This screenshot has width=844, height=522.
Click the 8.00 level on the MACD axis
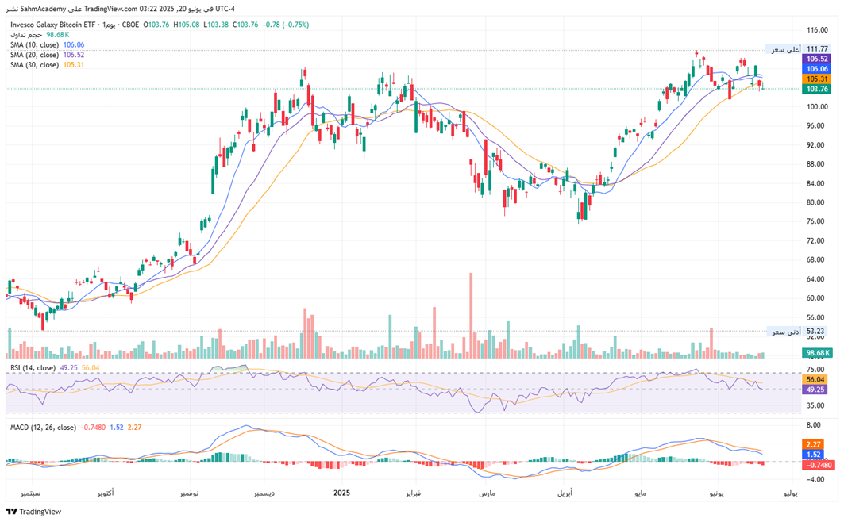click(x=813, y=425)
